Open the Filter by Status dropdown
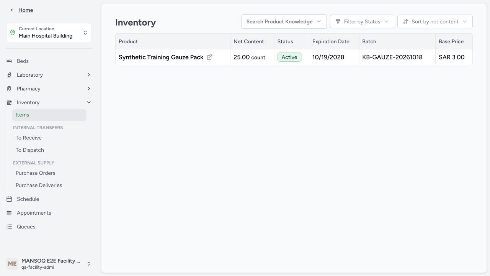The image size is (490, 276). coord(362,21)
